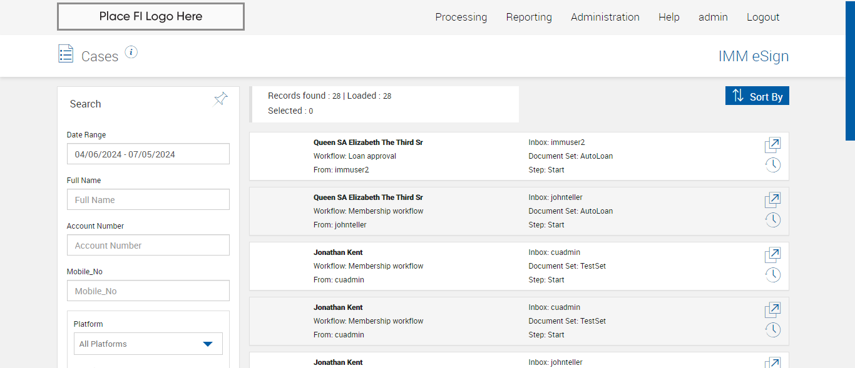The width and height of the screenshot is (855, 368).
Task: Click the Date Range field
Action: coord(148,154)
